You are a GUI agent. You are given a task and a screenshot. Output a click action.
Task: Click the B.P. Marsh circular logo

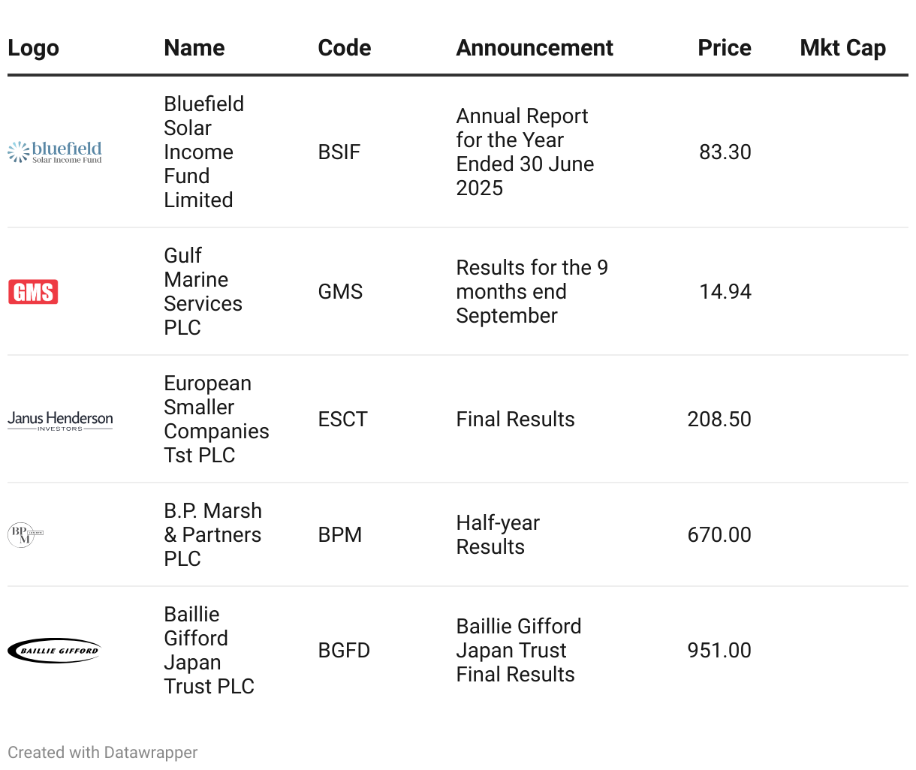(x=26, y=534)
